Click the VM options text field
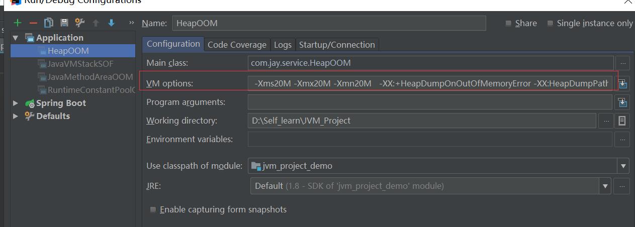 (x=430, y=84)
